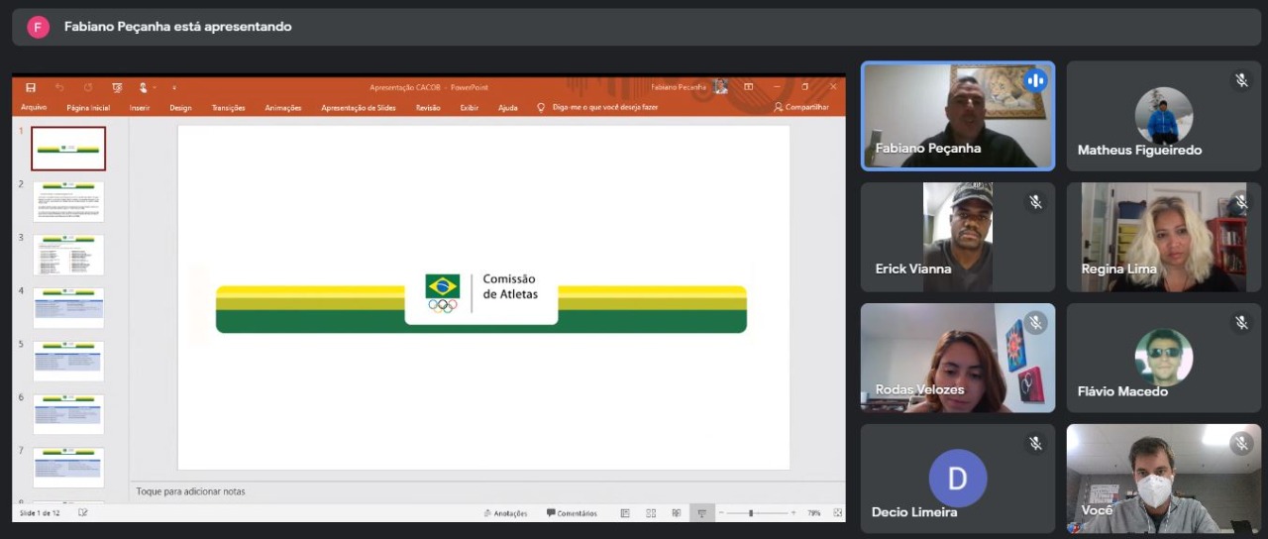Switch to Normal view icon
The image size is (1268, 539).
click(625, 513)
